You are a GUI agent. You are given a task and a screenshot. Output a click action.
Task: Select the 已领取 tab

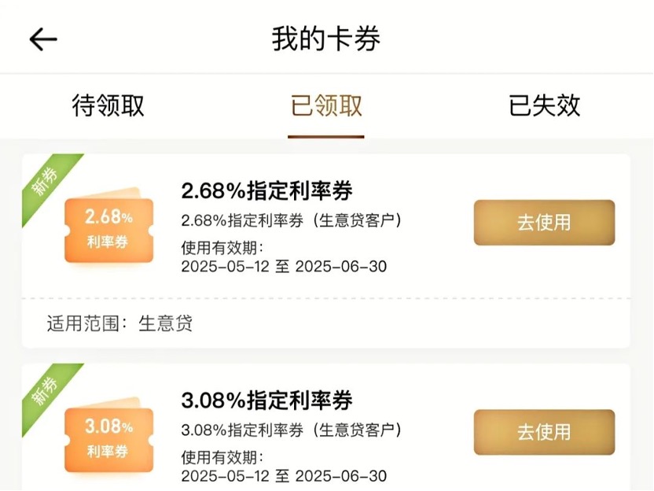tap(326, 105)
